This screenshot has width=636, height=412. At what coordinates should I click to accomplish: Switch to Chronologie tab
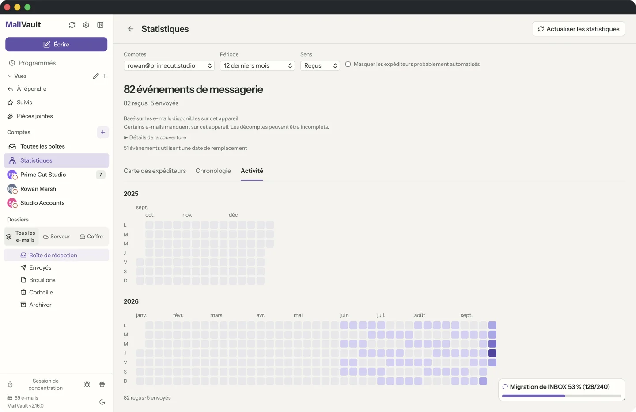(x=213, y=171)
